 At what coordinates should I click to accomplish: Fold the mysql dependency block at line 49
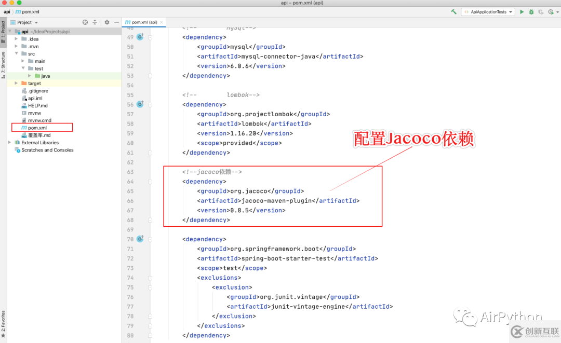(150, 37)
